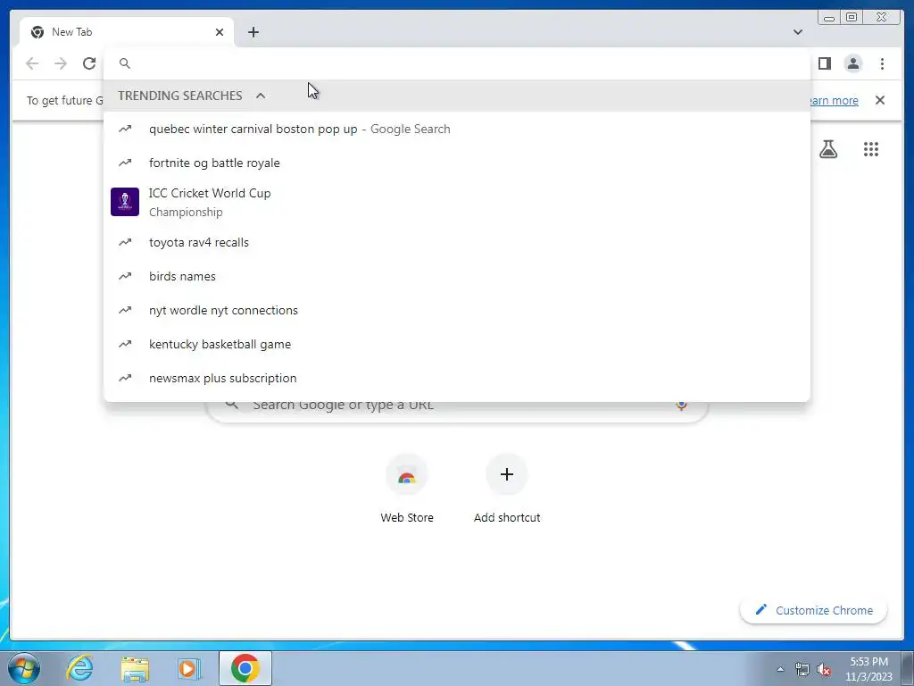
Task: Launch Internet Explorer from the taskbar
Action: (x=79, y=668)
